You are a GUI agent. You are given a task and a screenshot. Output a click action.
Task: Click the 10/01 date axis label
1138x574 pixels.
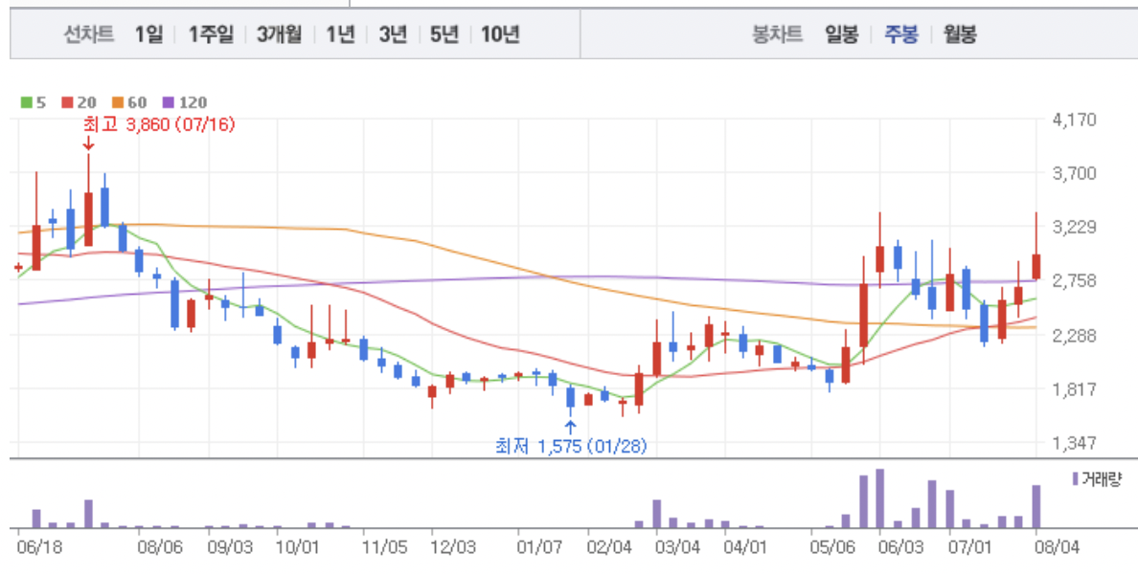(298, 547)
